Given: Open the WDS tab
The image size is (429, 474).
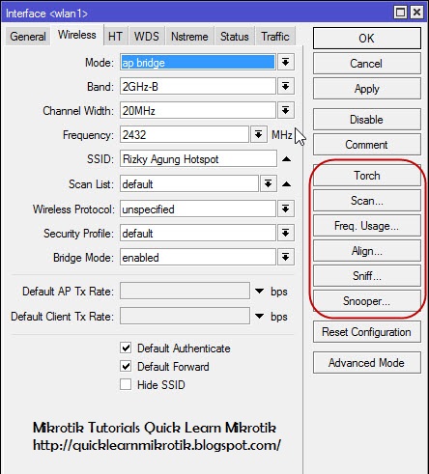Looking at the screenshot, I should click(x=147, y=37).
